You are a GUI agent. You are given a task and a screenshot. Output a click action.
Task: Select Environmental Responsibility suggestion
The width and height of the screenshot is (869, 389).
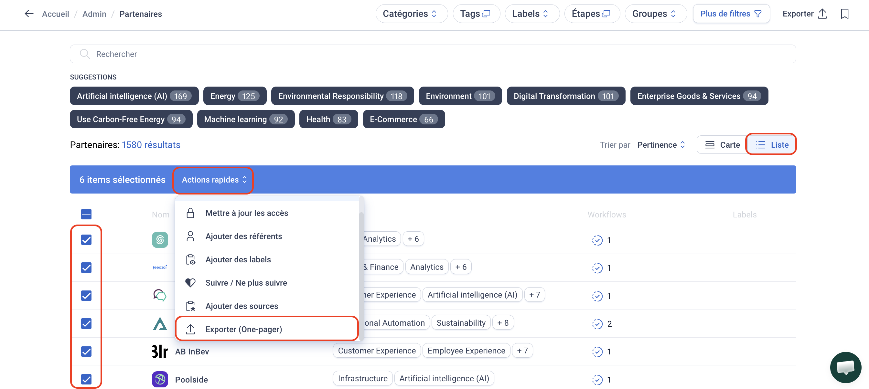point(342,96)
